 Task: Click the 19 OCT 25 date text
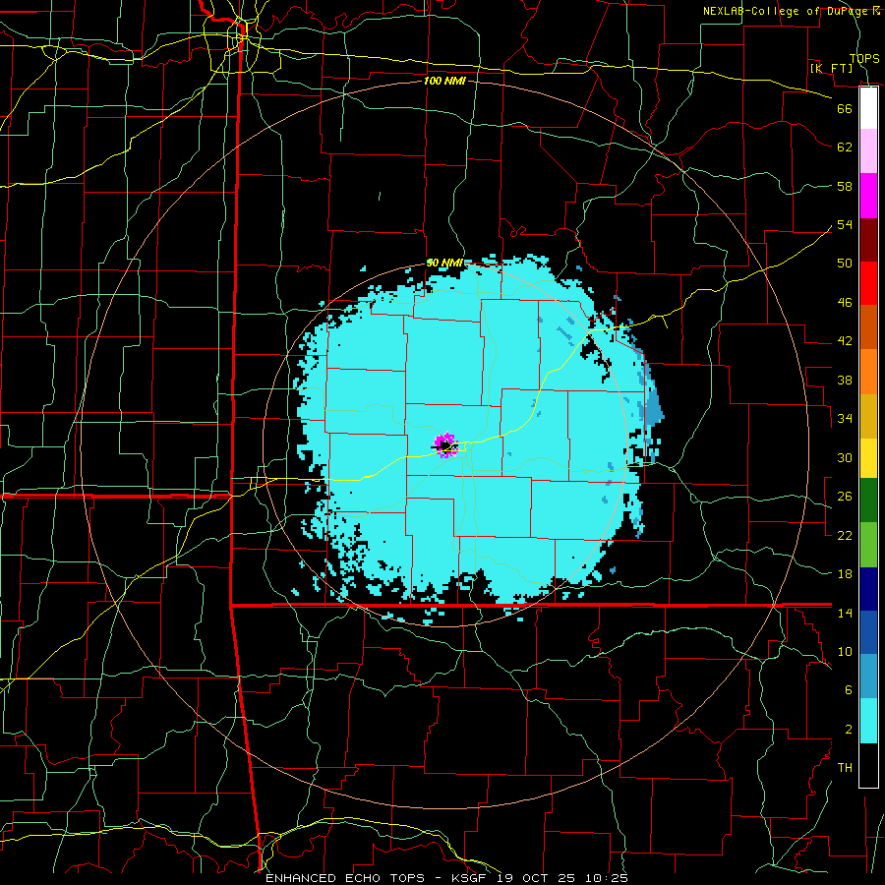(538, 878)
